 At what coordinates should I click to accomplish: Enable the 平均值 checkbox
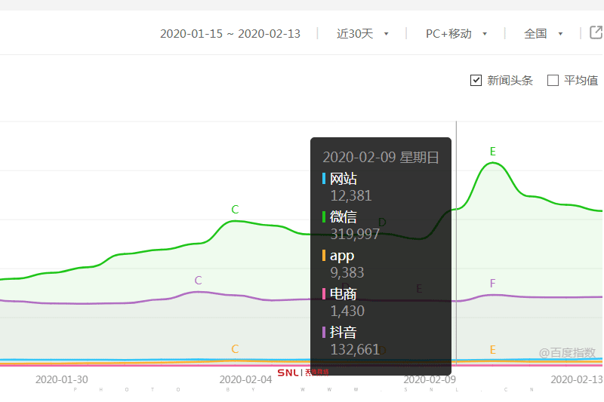coord(553,81)
